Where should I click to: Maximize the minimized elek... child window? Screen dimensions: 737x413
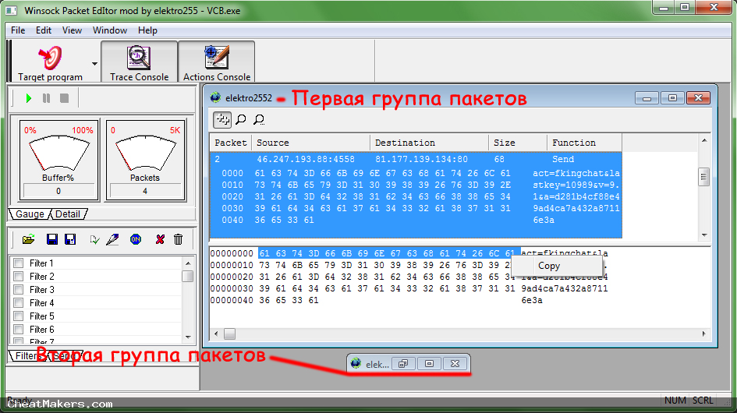[429, 364]
